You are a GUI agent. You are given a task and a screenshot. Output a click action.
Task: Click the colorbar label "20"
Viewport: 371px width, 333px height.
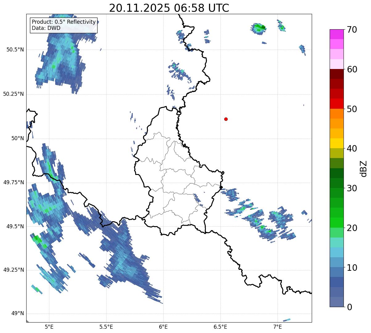pyautogui.click(x=352, y=228)
